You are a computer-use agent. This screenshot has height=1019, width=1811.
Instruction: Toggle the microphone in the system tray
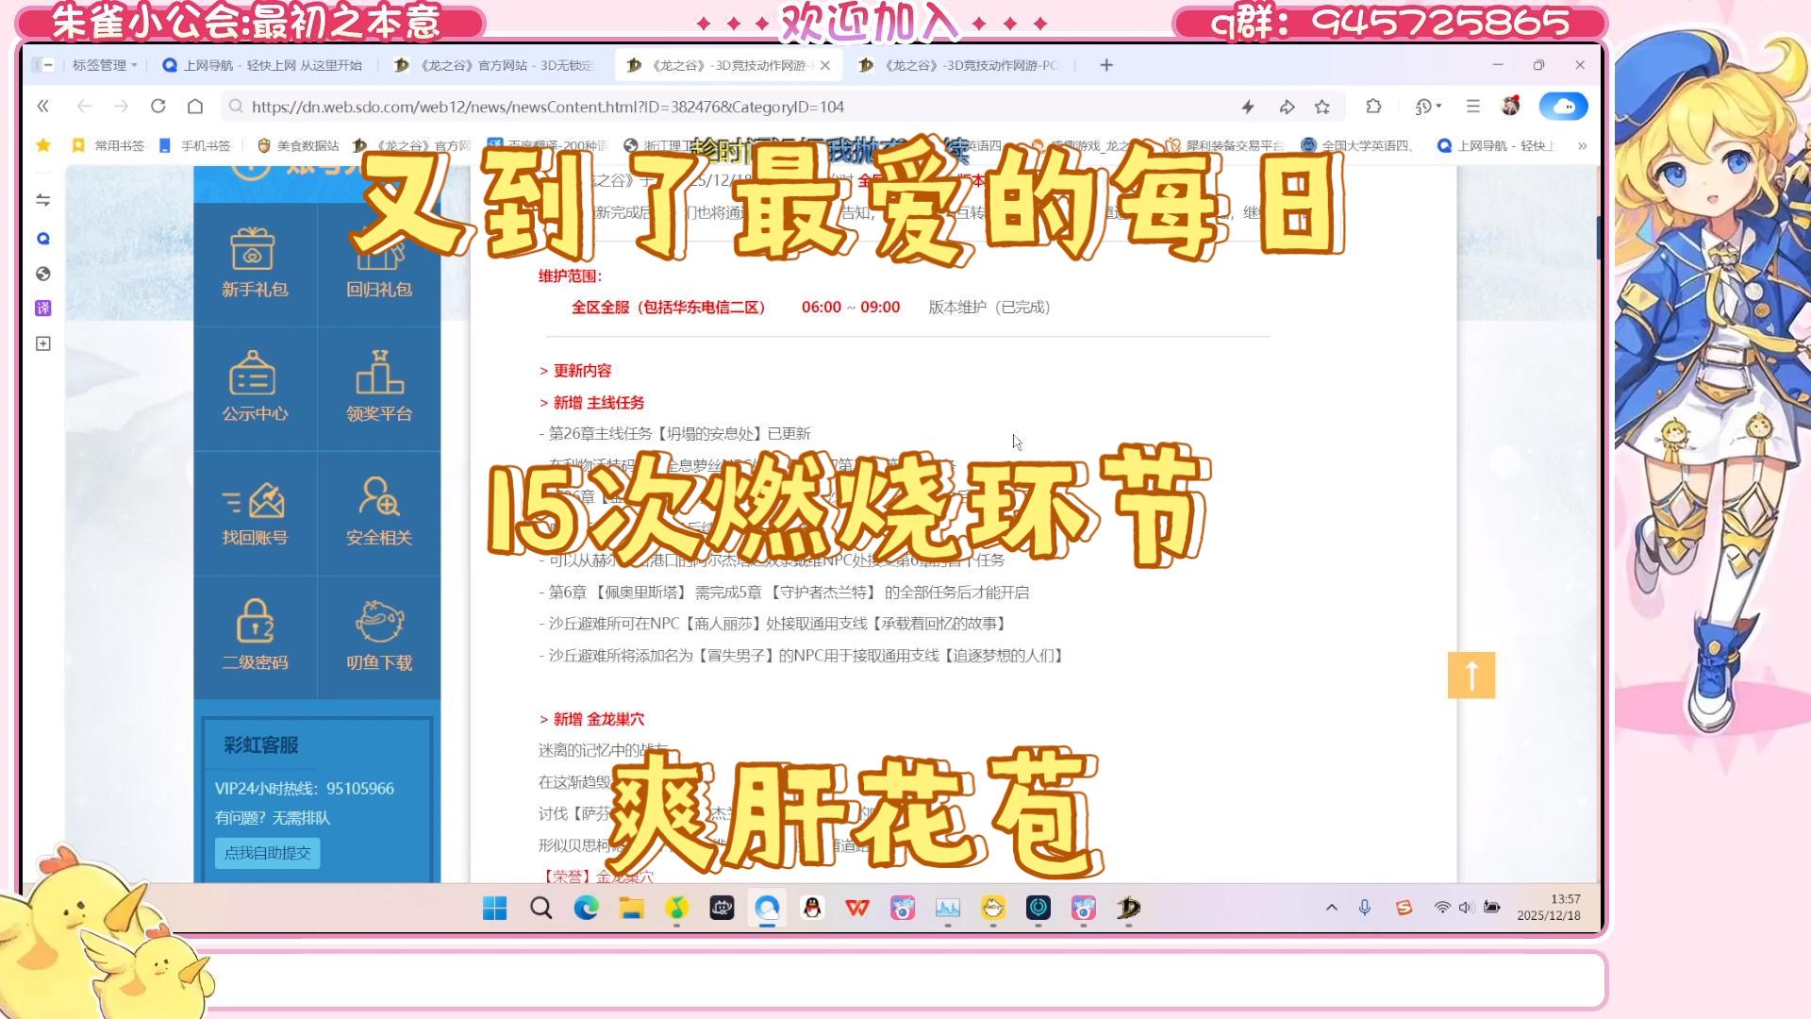click(1365, 909)
